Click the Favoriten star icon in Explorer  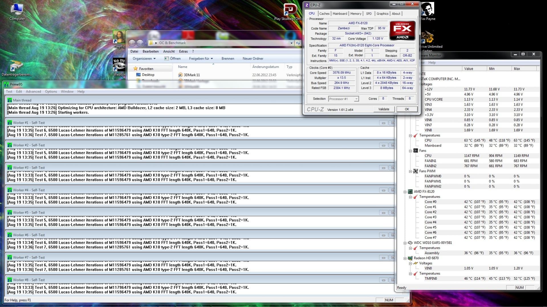(135, 69)
